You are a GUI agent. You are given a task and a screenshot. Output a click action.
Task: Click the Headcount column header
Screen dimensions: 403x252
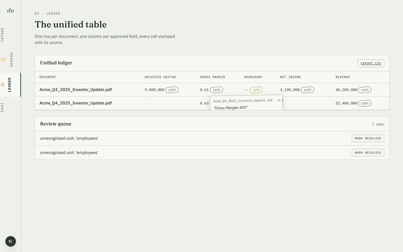253,77
